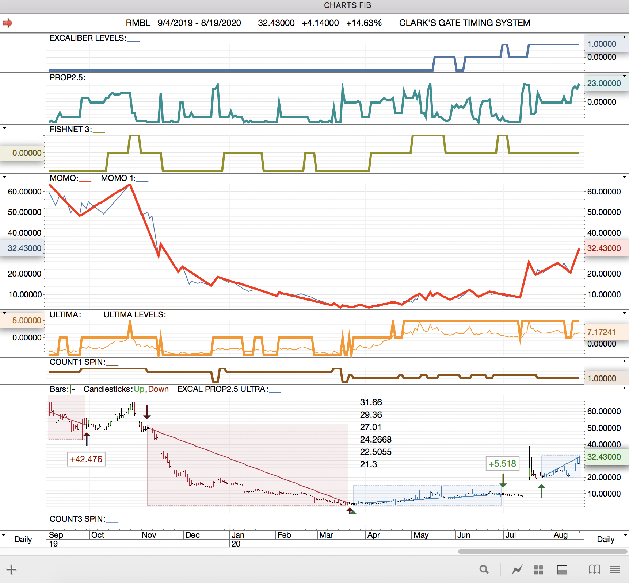The width and height of the screenshot is (629, 583).
Task: Click the red arrow icon beside the ticker header
Action: (x=8, y=23)
